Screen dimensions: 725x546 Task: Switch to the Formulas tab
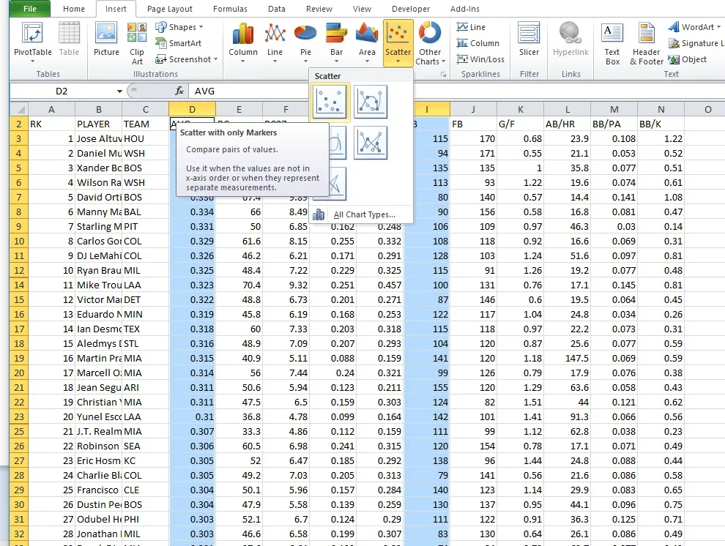(x=230, y=9)
